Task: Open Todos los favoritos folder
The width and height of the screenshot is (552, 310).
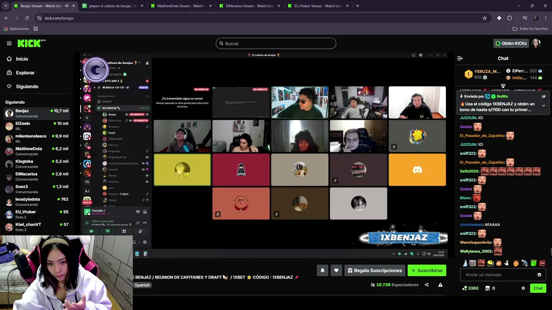Action: (x=530, y=29)
